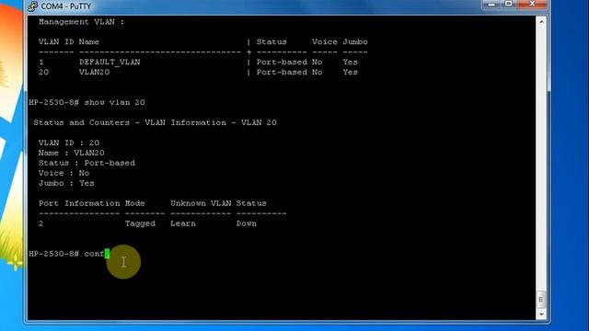
Task: Click the terminal scrollbar down arrow
Action: 541,314
